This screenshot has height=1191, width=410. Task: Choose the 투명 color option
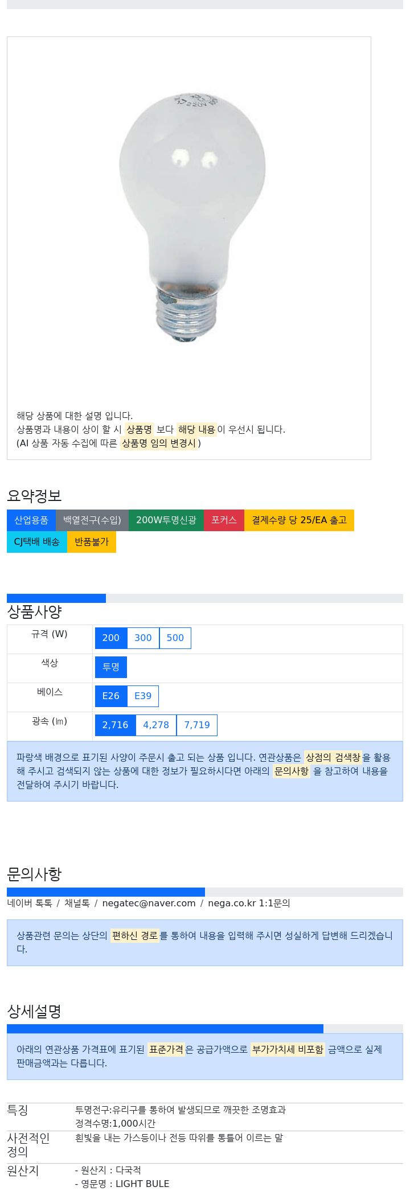click(111, 667)
